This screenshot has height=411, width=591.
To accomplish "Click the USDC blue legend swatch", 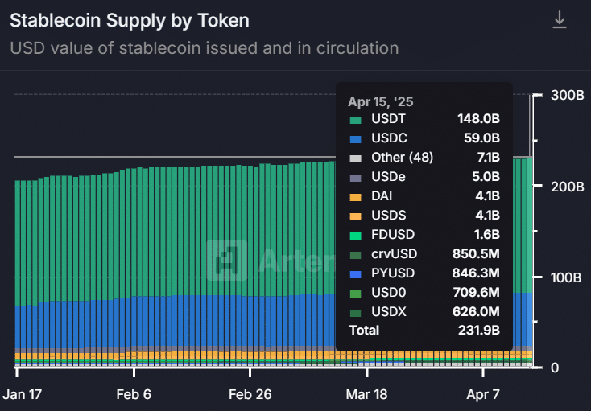I will point(354,138).
